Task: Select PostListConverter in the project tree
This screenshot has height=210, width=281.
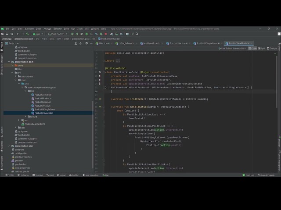Action: coord(43,94)
